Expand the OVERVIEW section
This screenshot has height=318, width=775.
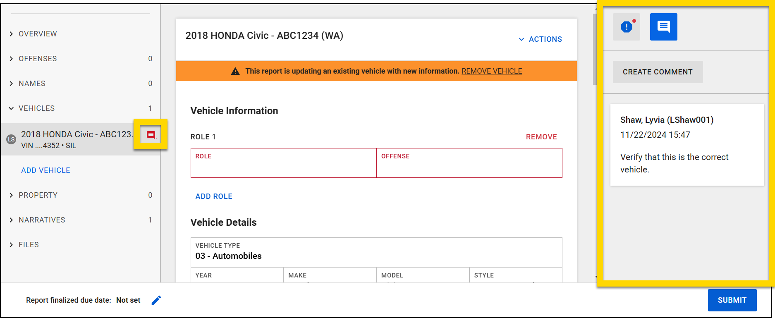pos(38,33)
